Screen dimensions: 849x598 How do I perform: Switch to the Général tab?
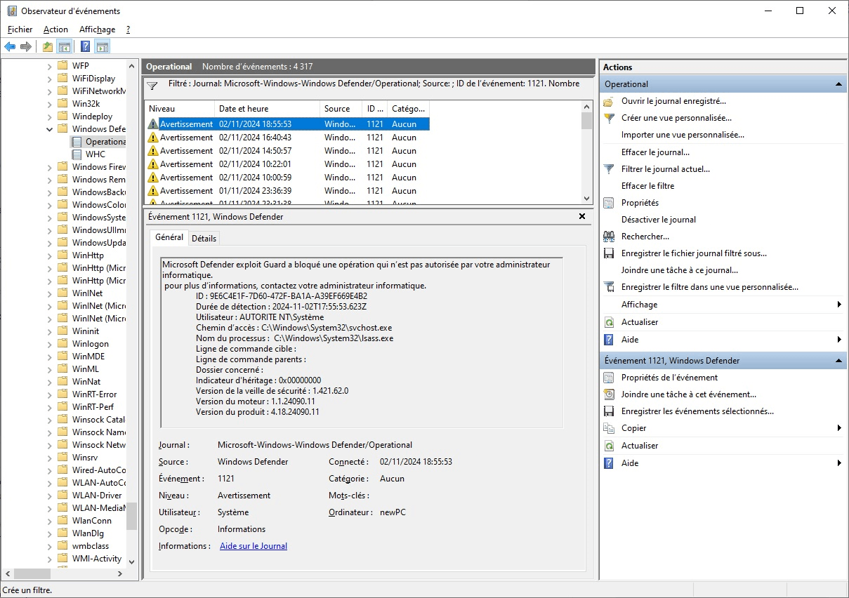[169, 238]
